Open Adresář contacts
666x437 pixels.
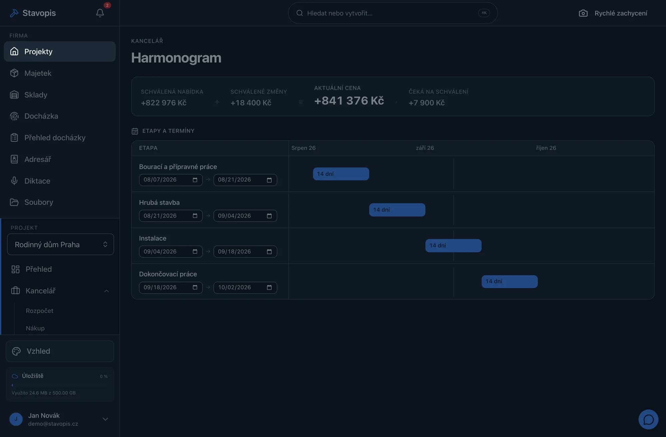click(x=60, y=159)
